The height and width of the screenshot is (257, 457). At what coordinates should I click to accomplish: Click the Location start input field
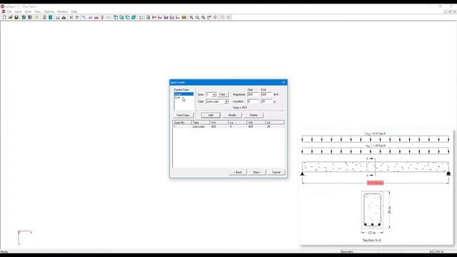click(253, 101)
